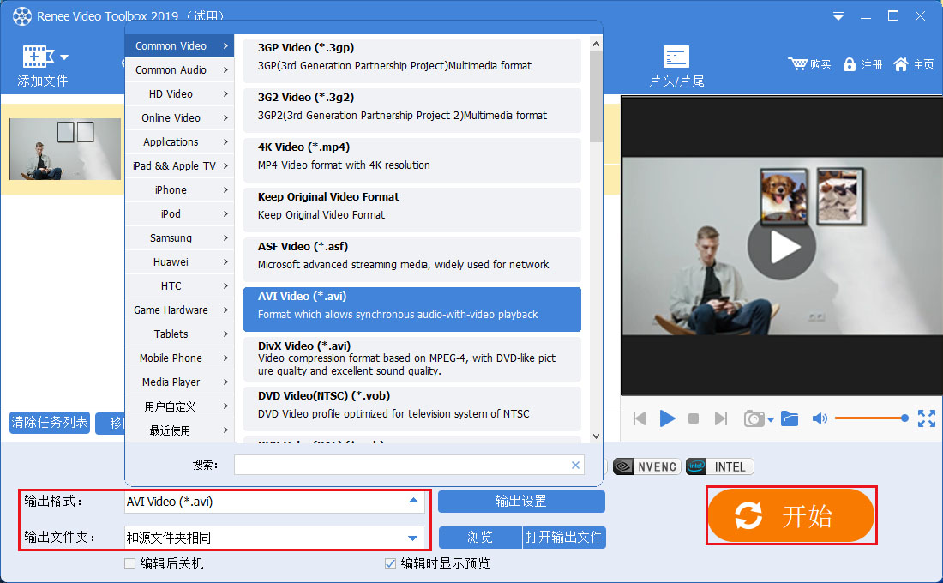Skip to previous track in preview player
943x583 pixels.
click(640, 418)
